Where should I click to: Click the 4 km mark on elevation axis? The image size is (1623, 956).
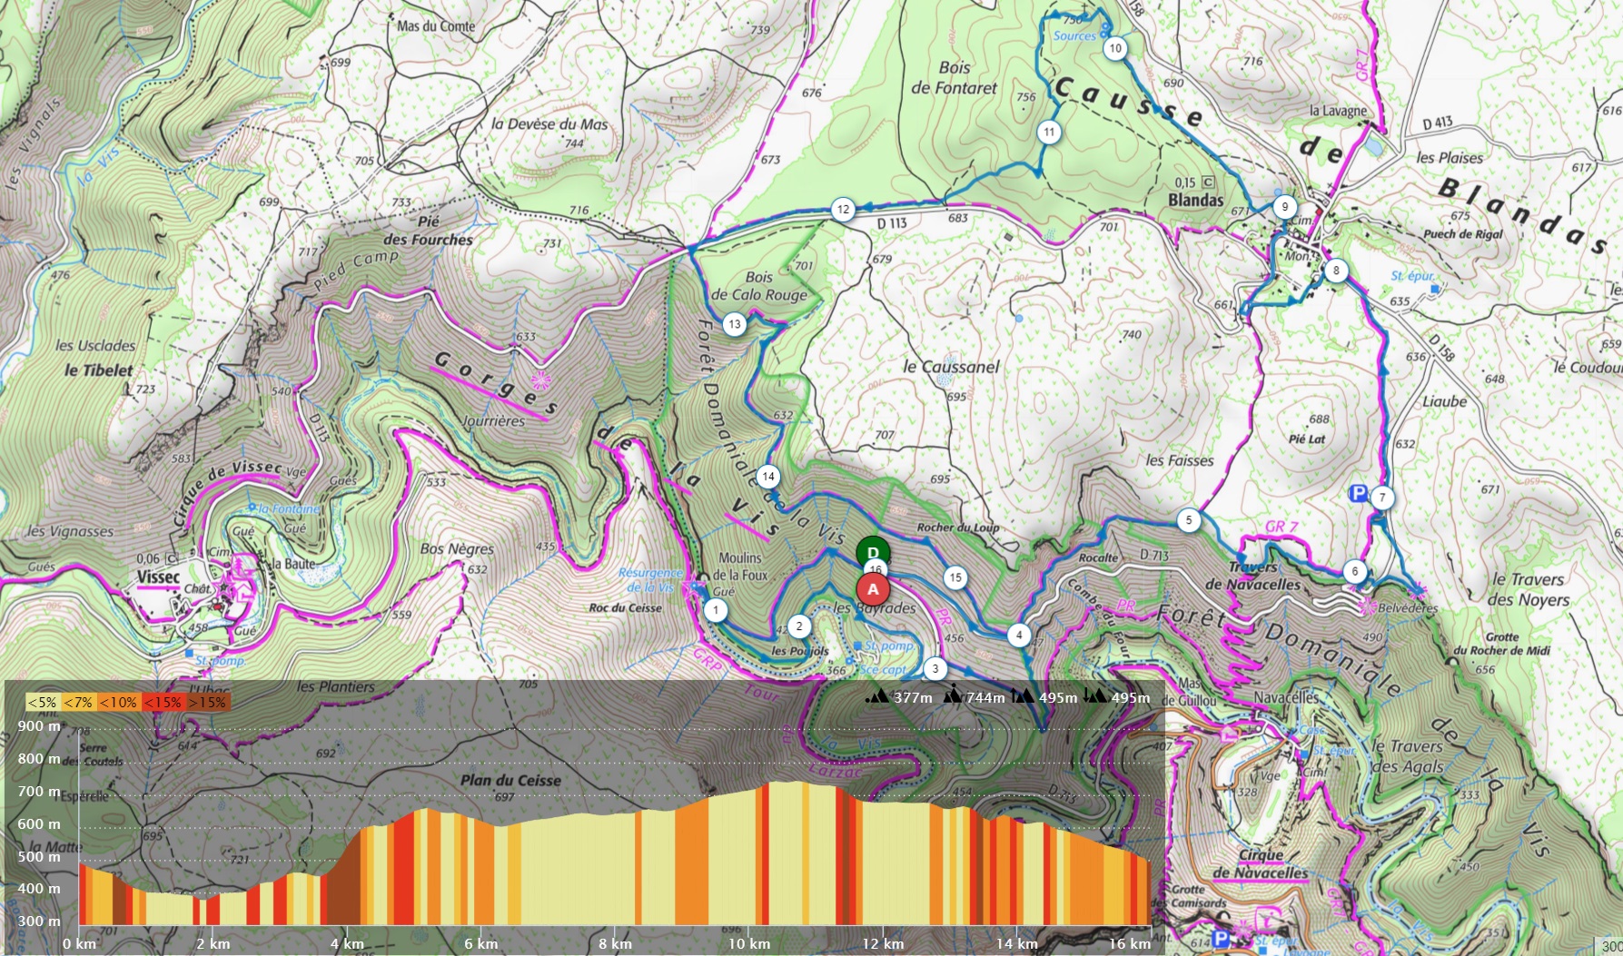click(347, 943)
